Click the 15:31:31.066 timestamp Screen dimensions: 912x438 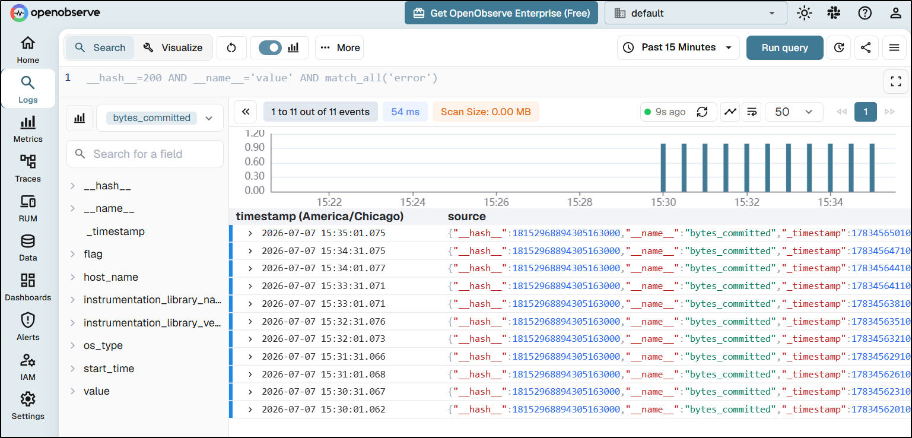point(323,357)
